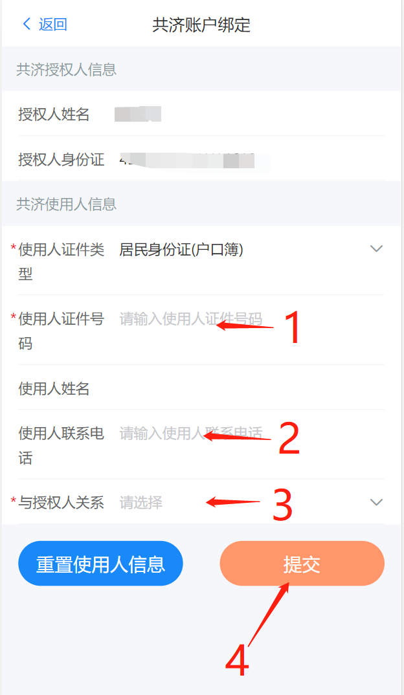This screenshot has height=695, width=404.
Task: Select the 共济使用人信息 section header
Action: tap(67, 204)
